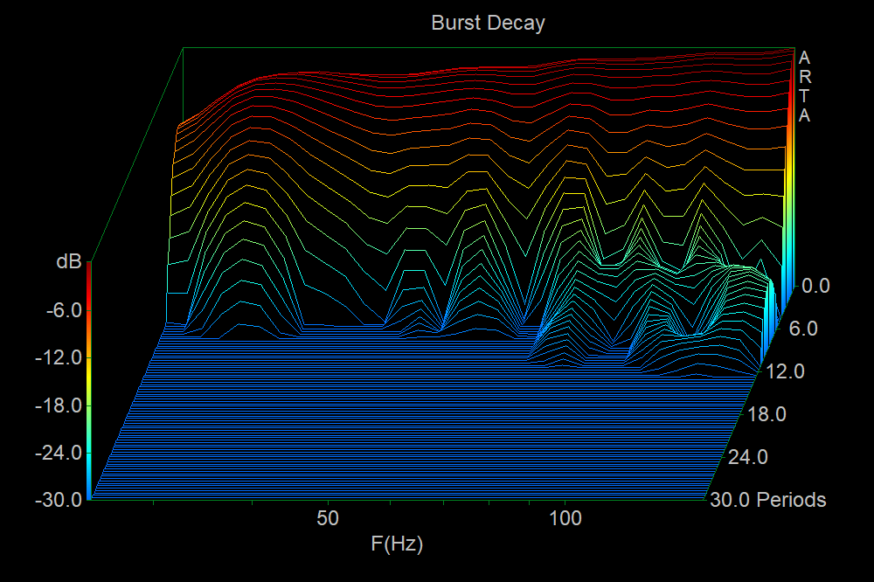This screenshot has width=874, height=582.
Task: Click the vertical color bar below ARTA
Action: [x=788, y=201]
